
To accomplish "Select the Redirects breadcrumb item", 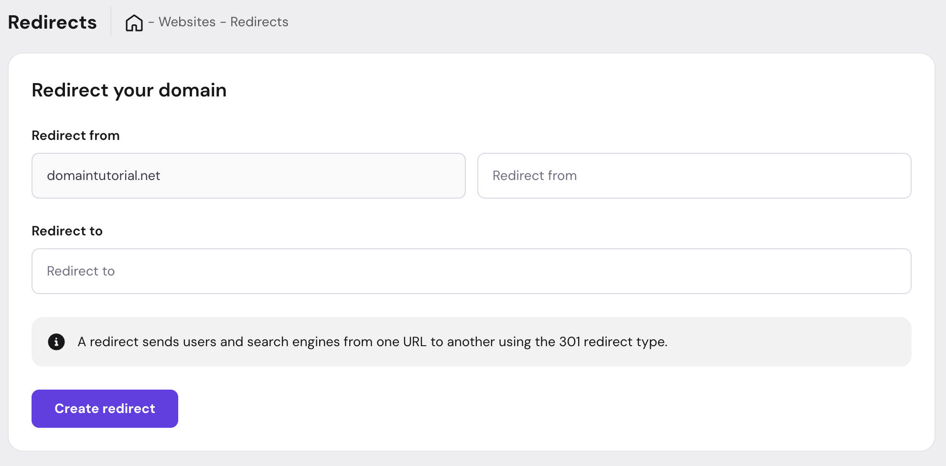I will point(259,22).
